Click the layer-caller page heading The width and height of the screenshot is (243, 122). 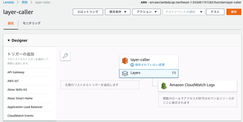pyautogui.click(x=18, y=12)
